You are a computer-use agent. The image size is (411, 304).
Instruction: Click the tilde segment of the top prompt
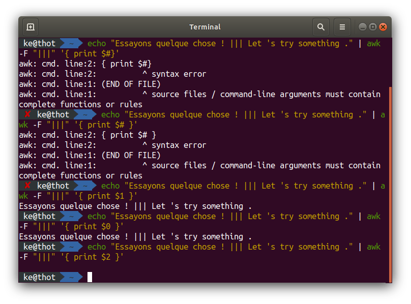point(72,43)
